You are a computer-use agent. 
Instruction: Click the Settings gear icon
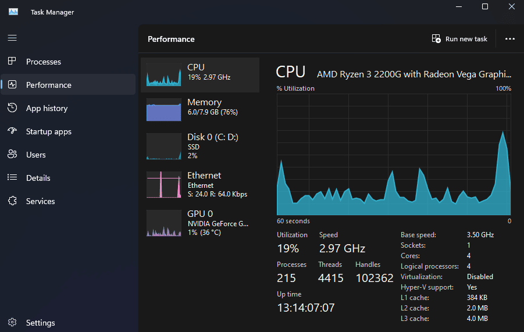point(12,322)
